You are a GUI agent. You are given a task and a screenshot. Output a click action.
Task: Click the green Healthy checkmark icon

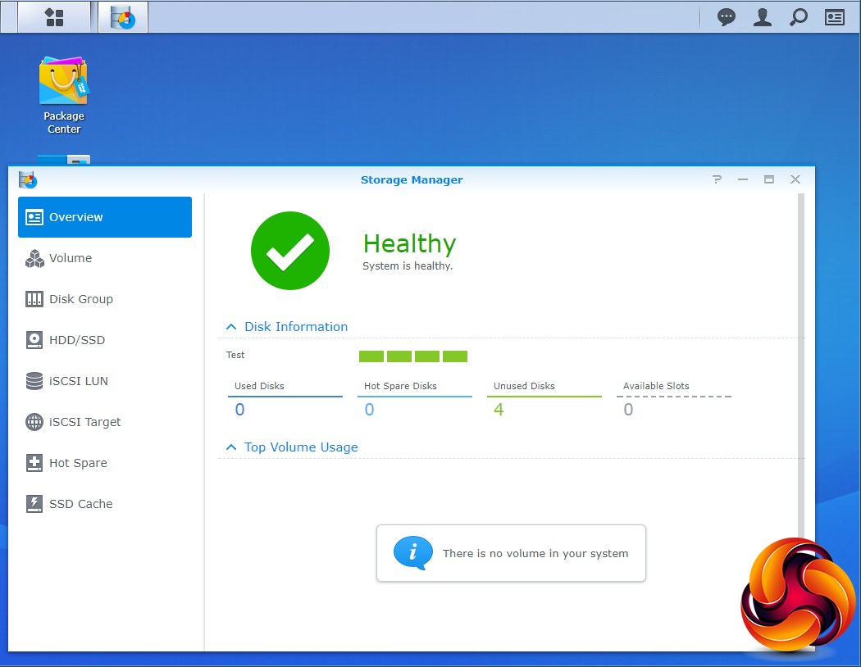click(x=290, y=251)
